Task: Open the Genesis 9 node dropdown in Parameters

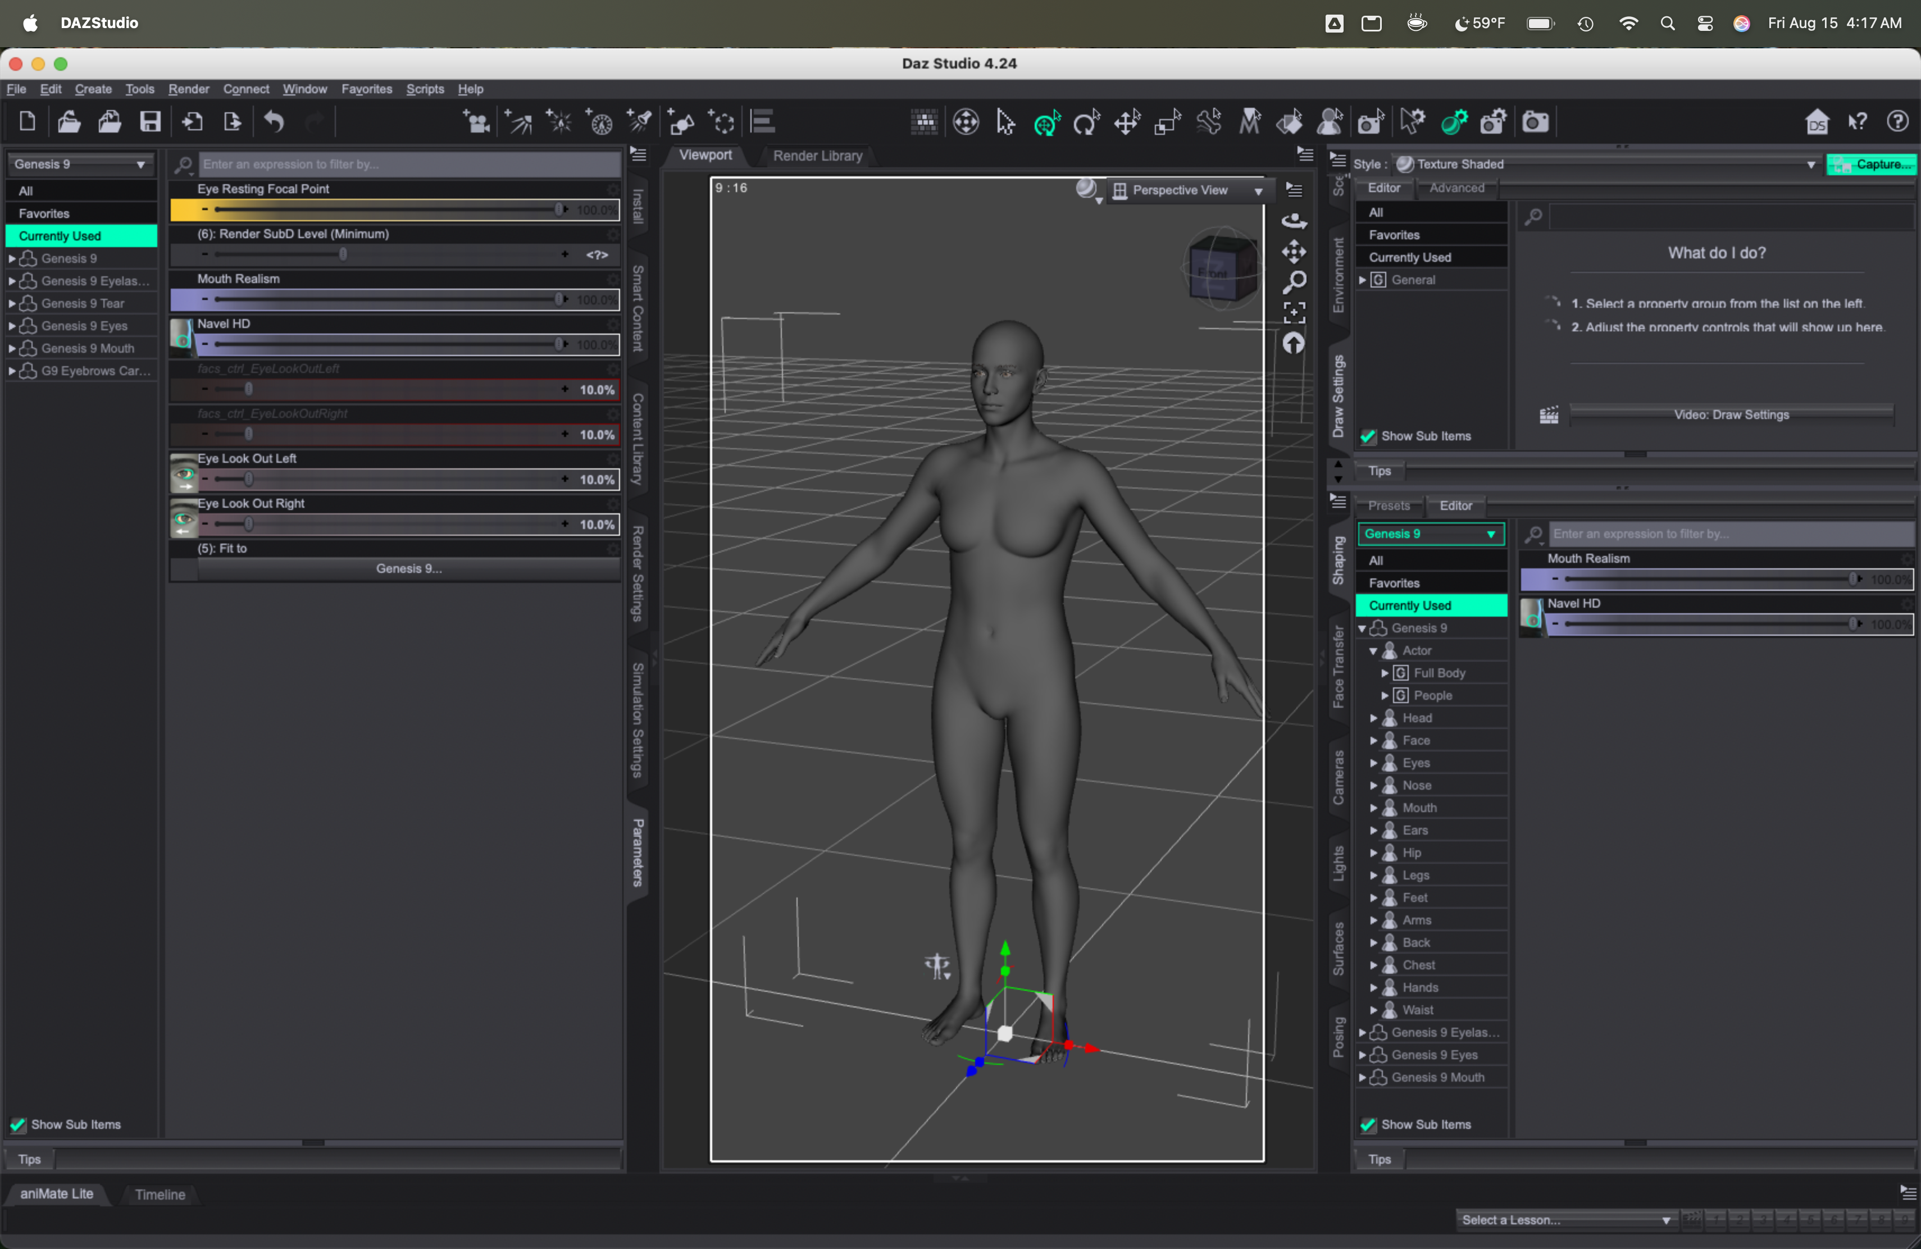Action: pos(80,164)
